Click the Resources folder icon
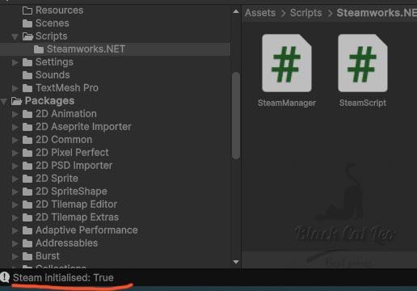Image resolution: width=417 pixels, height=291 pixels. pos(27,11)
